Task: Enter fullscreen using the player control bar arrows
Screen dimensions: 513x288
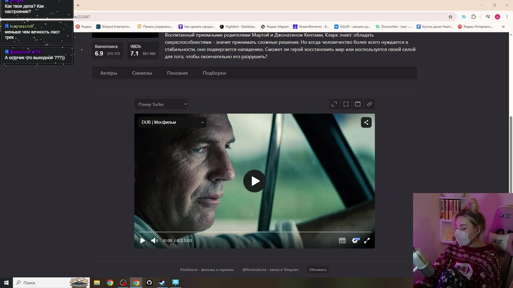Action: coord(367,240)
